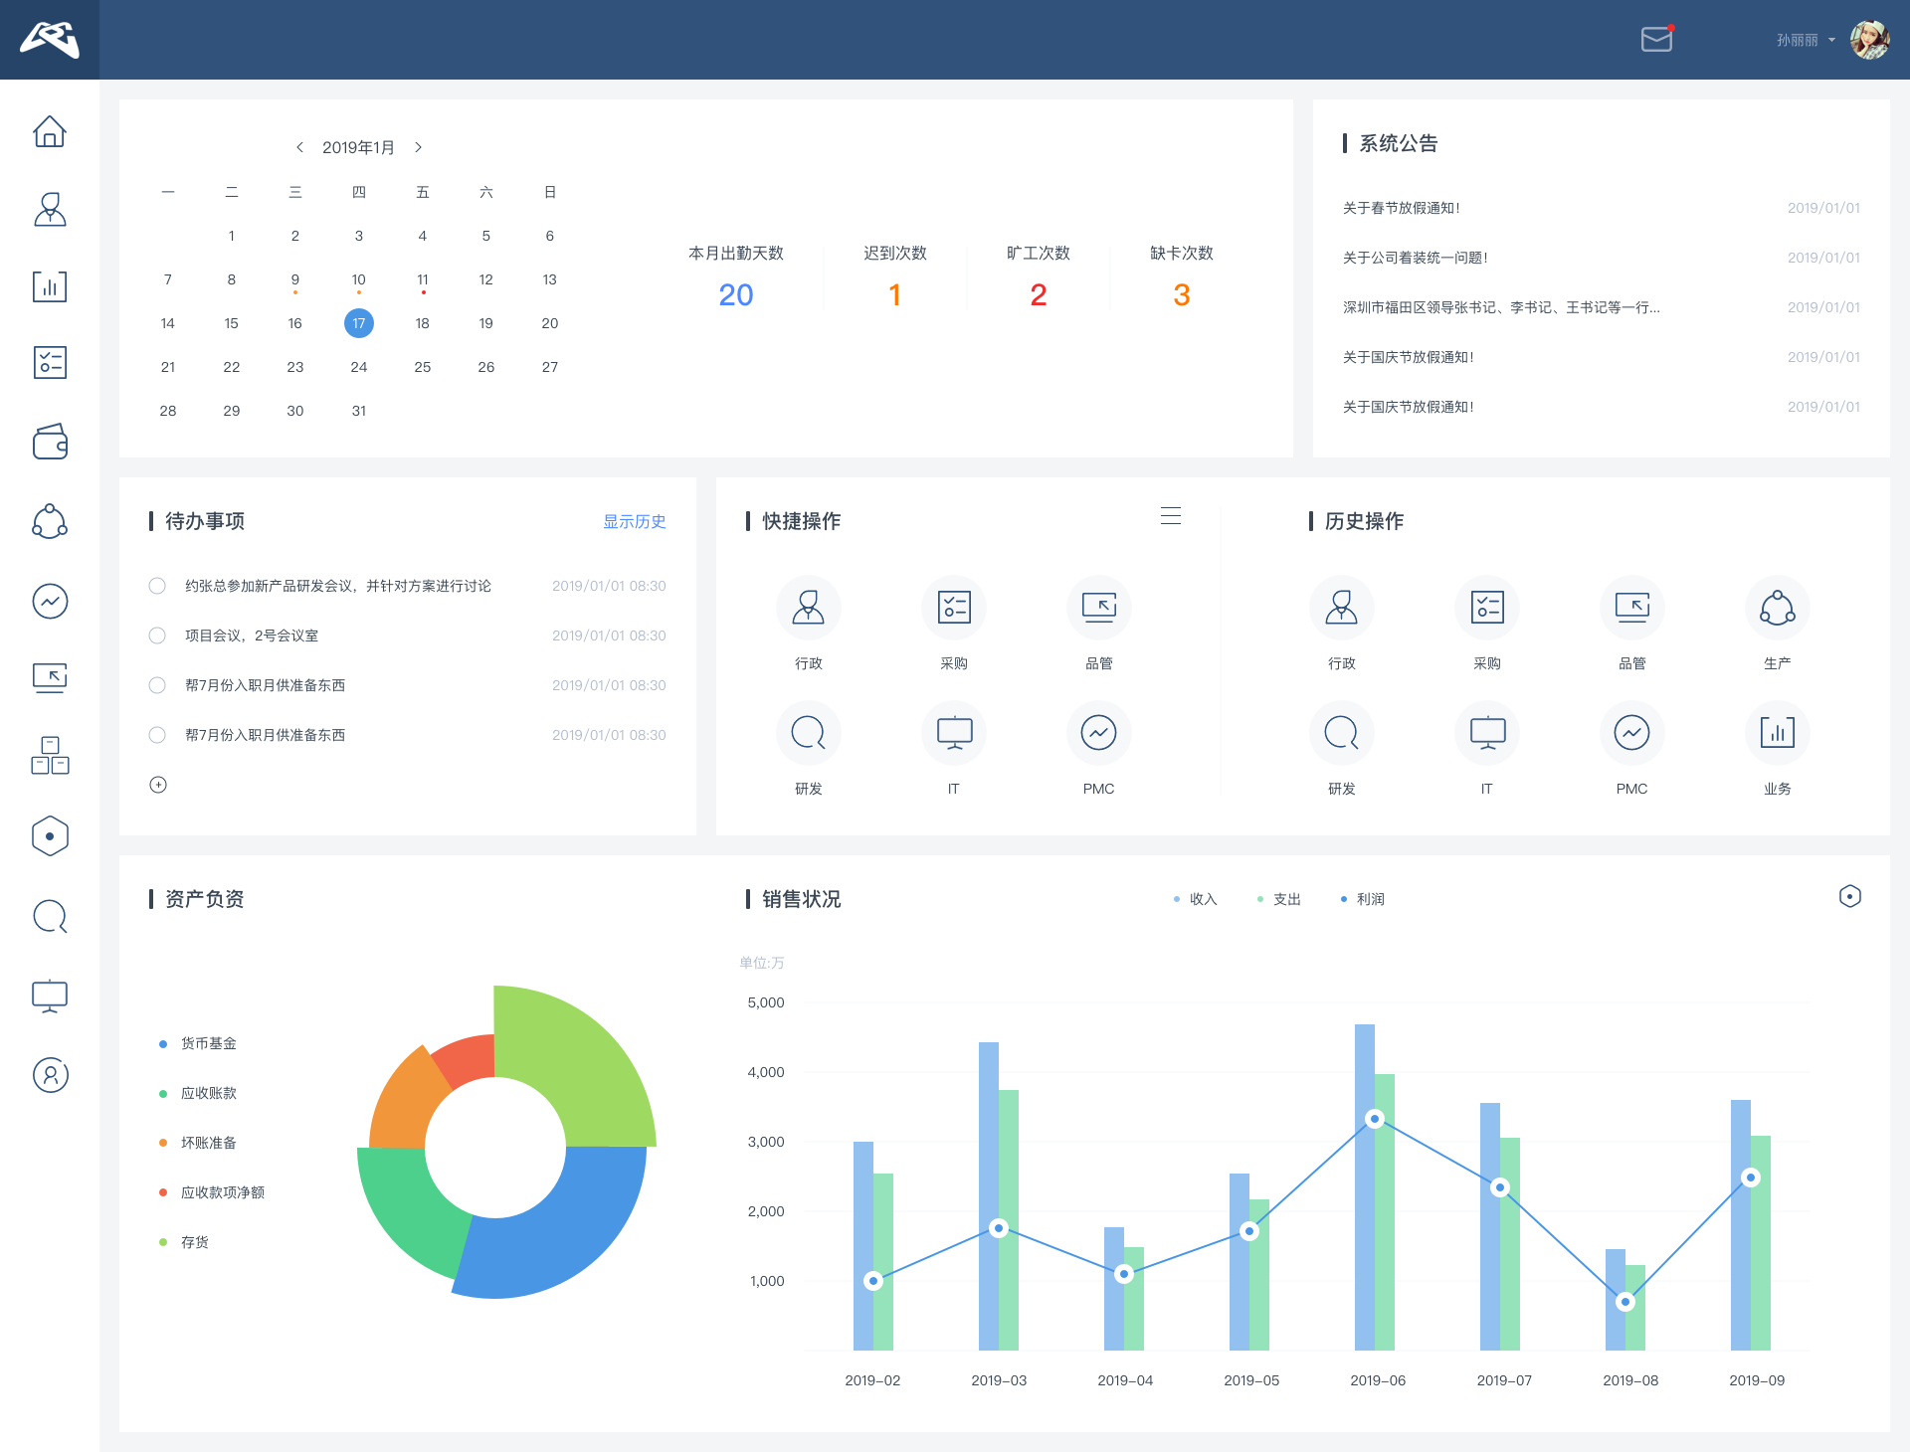Screen dimensions: 1910x1452
Task: Open announcement 关于公司着装统一问题!
Action: (x=1416, y=258)
